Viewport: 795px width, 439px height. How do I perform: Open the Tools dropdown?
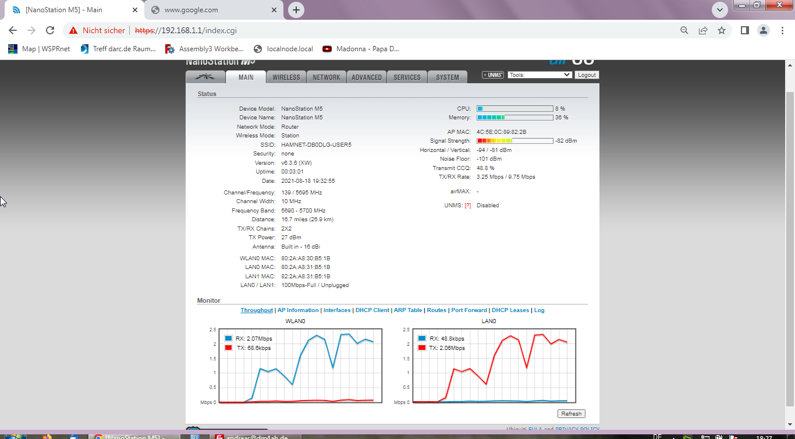(x=540, y=75)
